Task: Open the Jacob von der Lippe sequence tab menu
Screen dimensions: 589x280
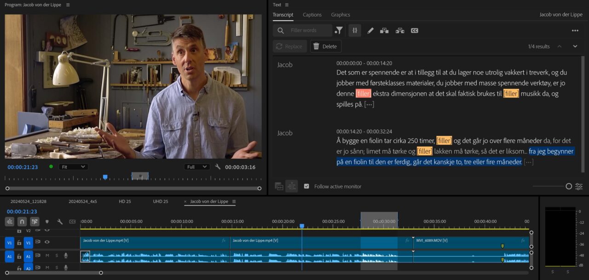Action: pos(234,201)
